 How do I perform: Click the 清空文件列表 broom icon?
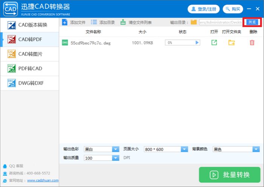[123, 22]
